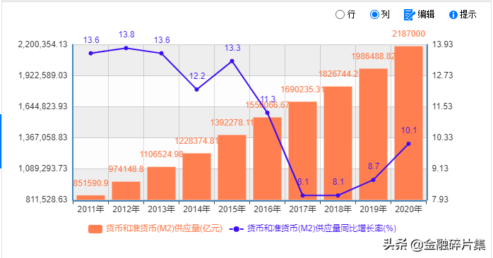Viewport: 493px width, 258px height.
Task: Click left axis value 1,089,293.73
Action: point(43,168)
